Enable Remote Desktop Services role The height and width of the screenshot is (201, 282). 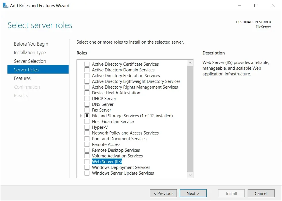point(87,150)
